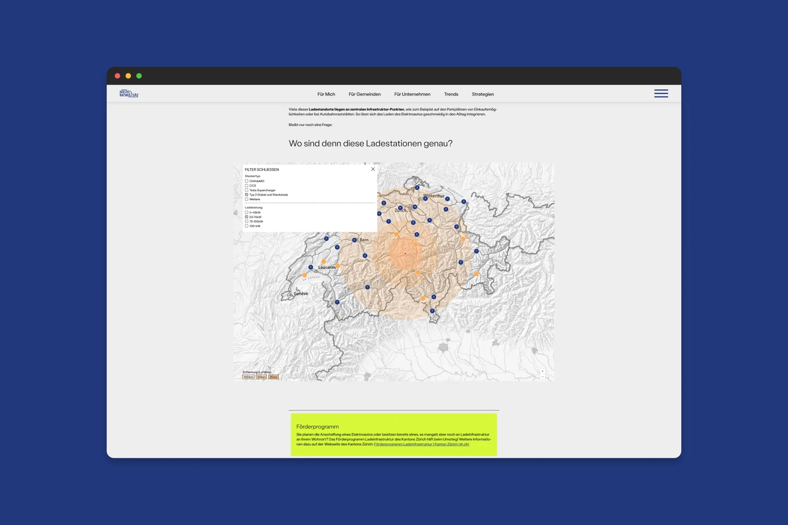Viewport: 788px width, 525px height.
Task: Zoom out using the map minus control
Action: 543,377
